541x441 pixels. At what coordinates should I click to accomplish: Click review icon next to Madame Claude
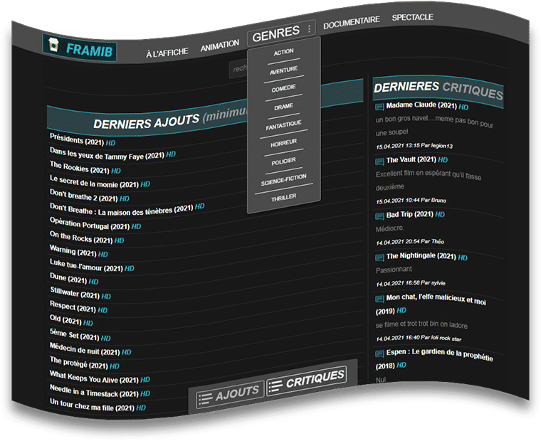[x=379, y=105]
